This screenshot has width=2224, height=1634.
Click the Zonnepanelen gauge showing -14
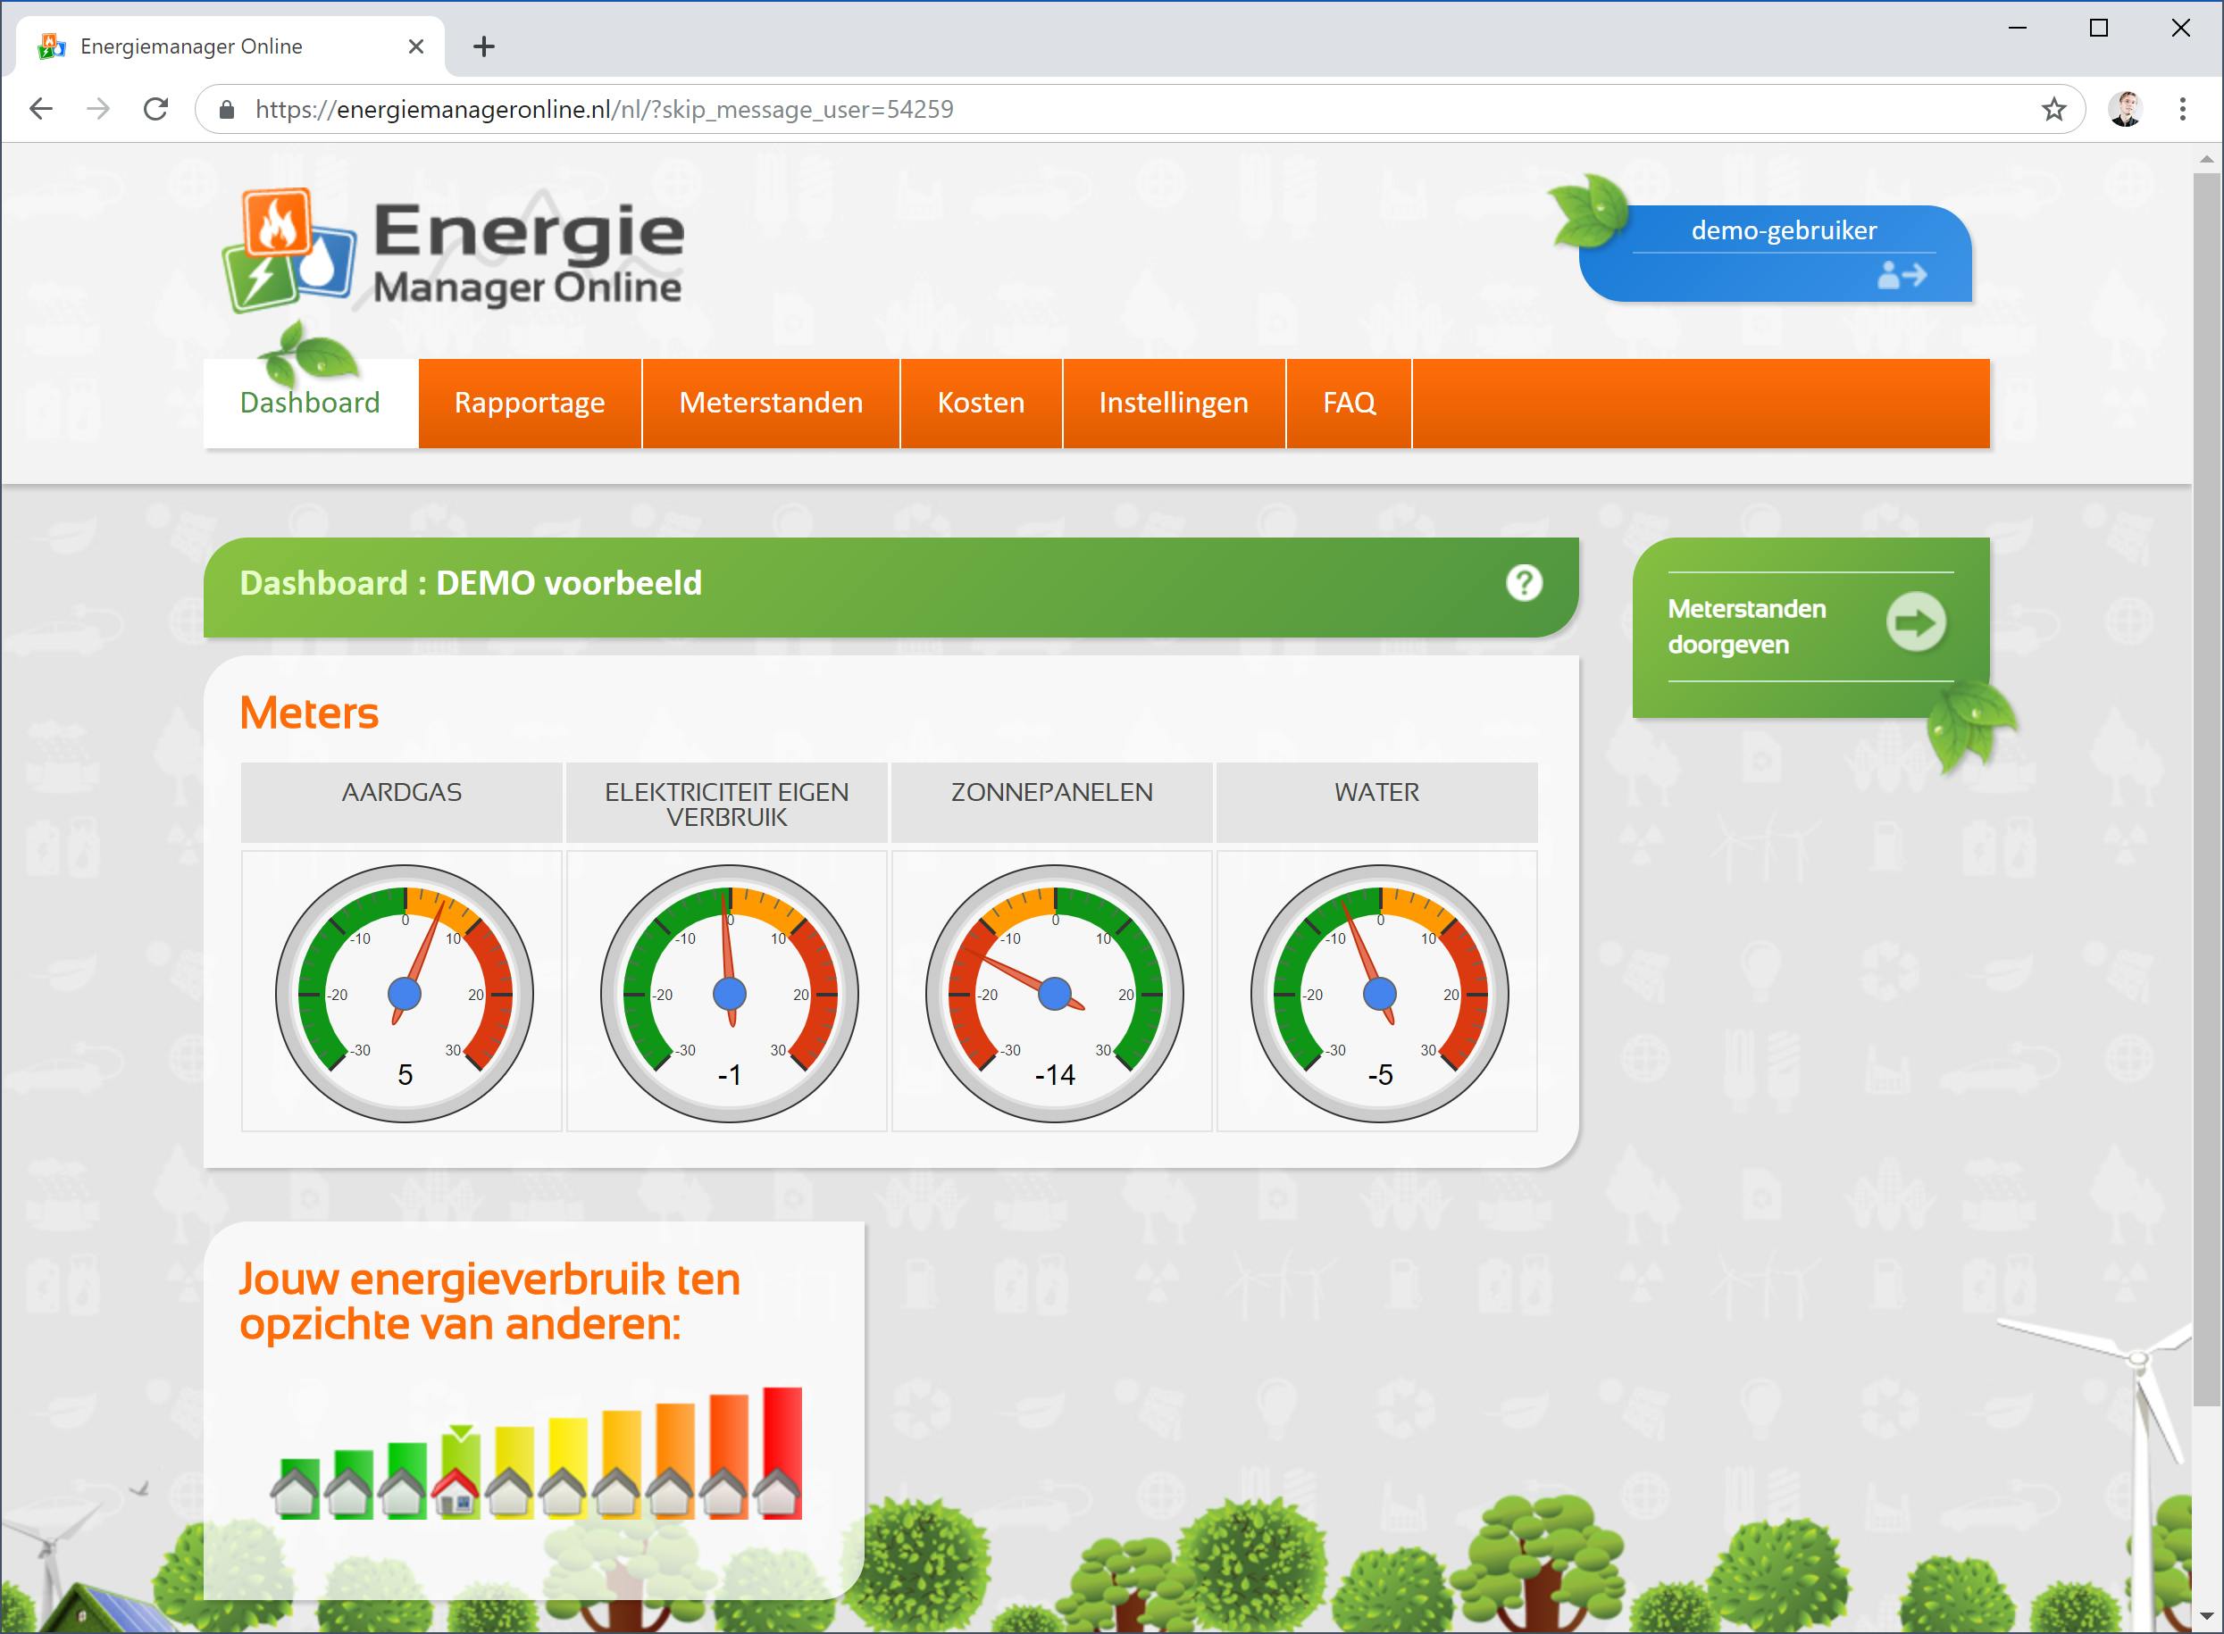[1054, 993]
